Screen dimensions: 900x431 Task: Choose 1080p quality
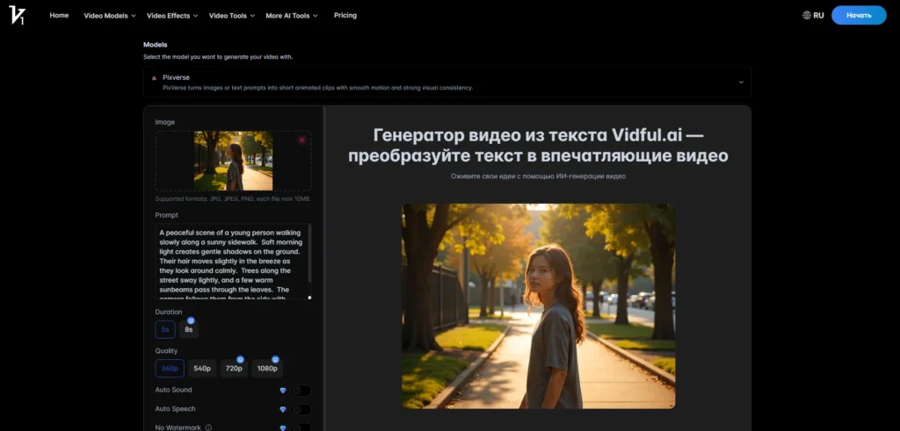coord(267,368)
